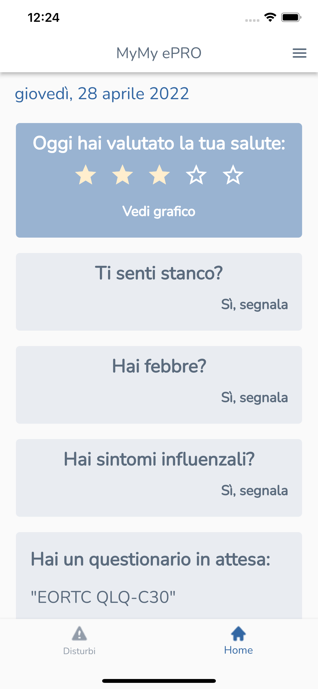Report tiredness with Sì, segnala

tap(255, 304)
